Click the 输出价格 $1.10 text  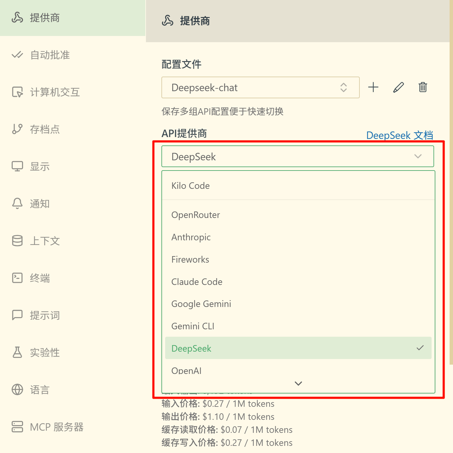point(218,417)
